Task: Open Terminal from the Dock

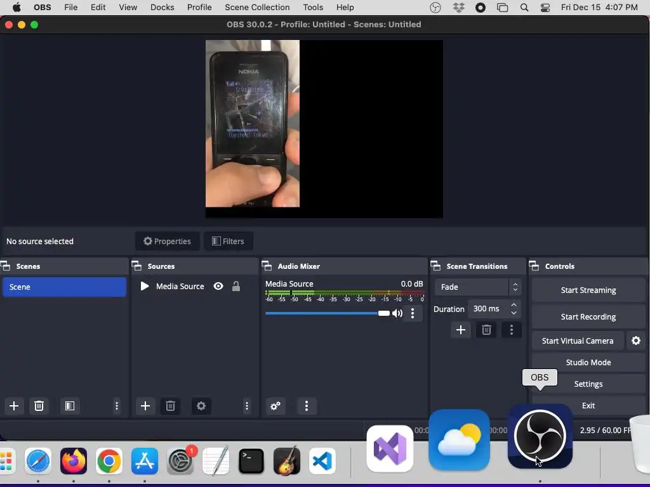Action: (x=251, y=461)
